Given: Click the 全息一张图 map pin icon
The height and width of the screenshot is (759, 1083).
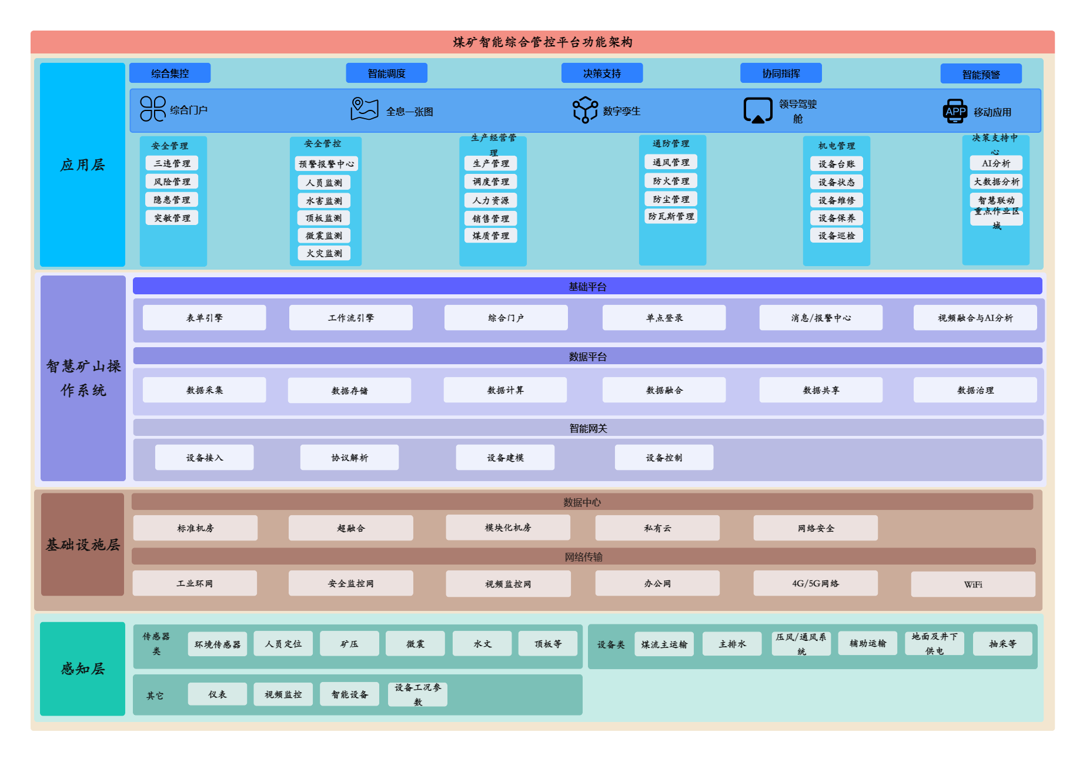Looking at the screenshot, I should coord(364,109).
